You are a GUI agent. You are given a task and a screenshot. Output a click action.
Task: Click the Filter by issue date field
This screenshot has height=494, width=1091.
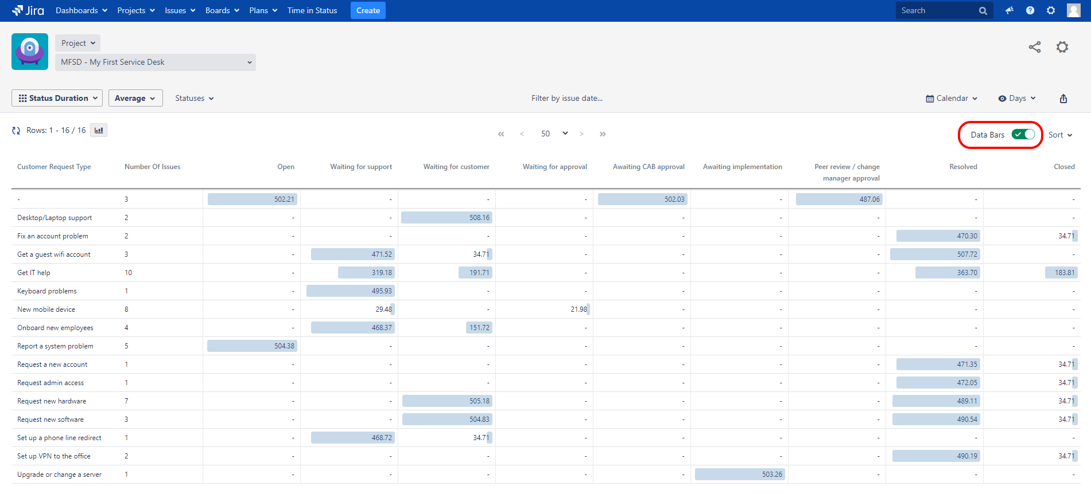click(x=566, y=99)
